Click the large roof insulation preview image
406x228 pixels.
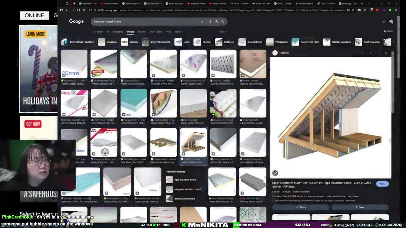point(330,117)
